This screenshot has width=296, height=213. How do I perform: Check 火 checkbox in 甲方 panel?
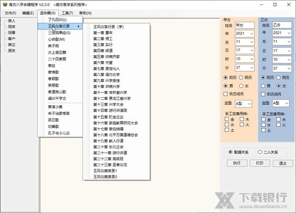(x=242, y=124)
